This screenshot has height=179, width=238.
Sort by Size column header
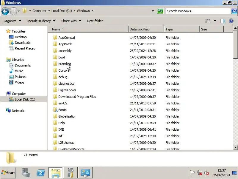point(212,29)
